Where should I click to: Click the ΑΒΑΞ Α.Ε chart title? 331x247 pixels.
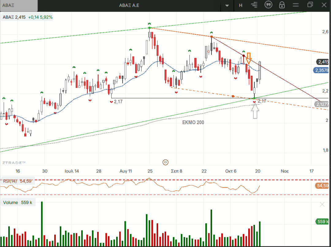129,6
